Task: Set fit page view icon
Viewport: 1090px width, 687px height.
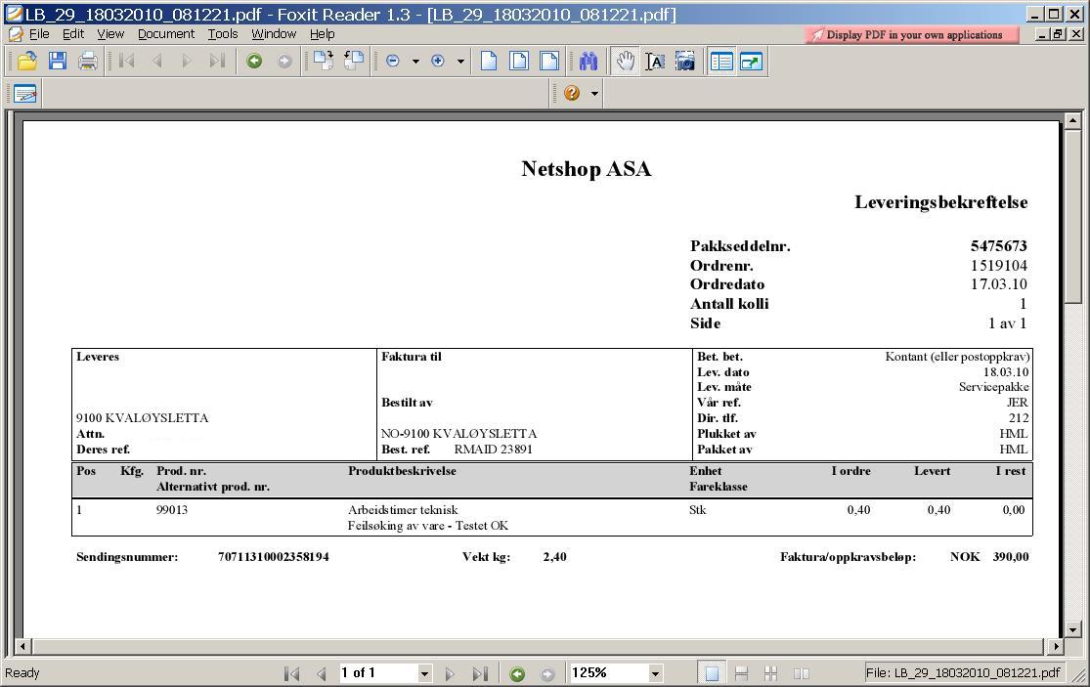Action: 519,62
